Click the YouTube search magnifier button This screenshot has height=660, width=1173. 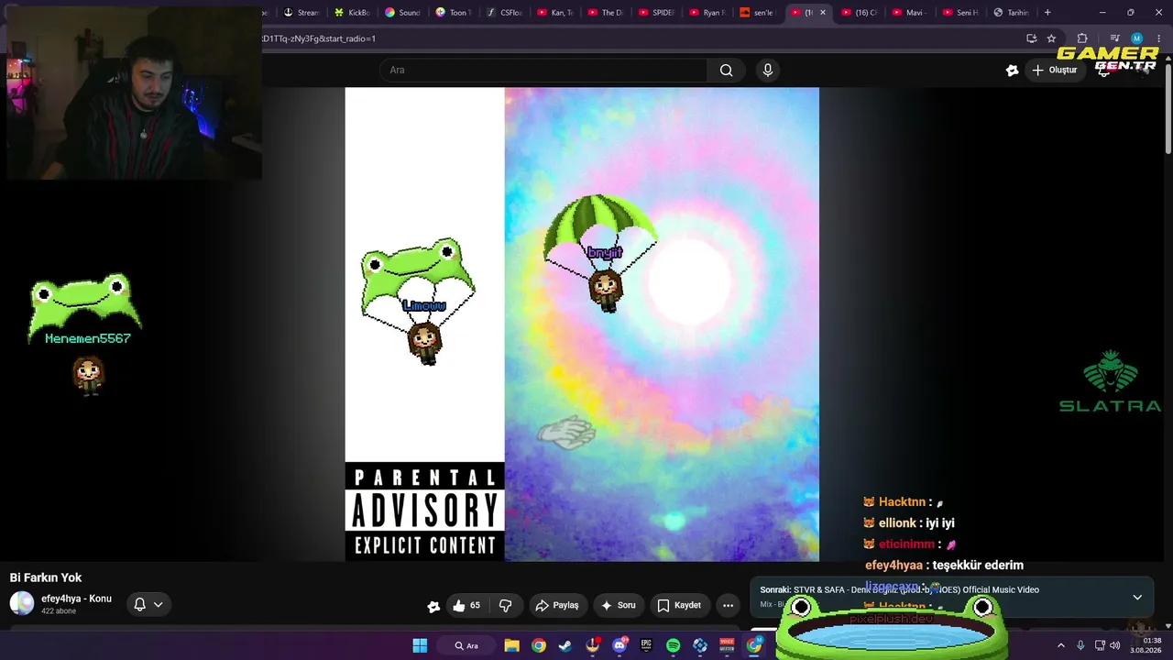point(726,71)
